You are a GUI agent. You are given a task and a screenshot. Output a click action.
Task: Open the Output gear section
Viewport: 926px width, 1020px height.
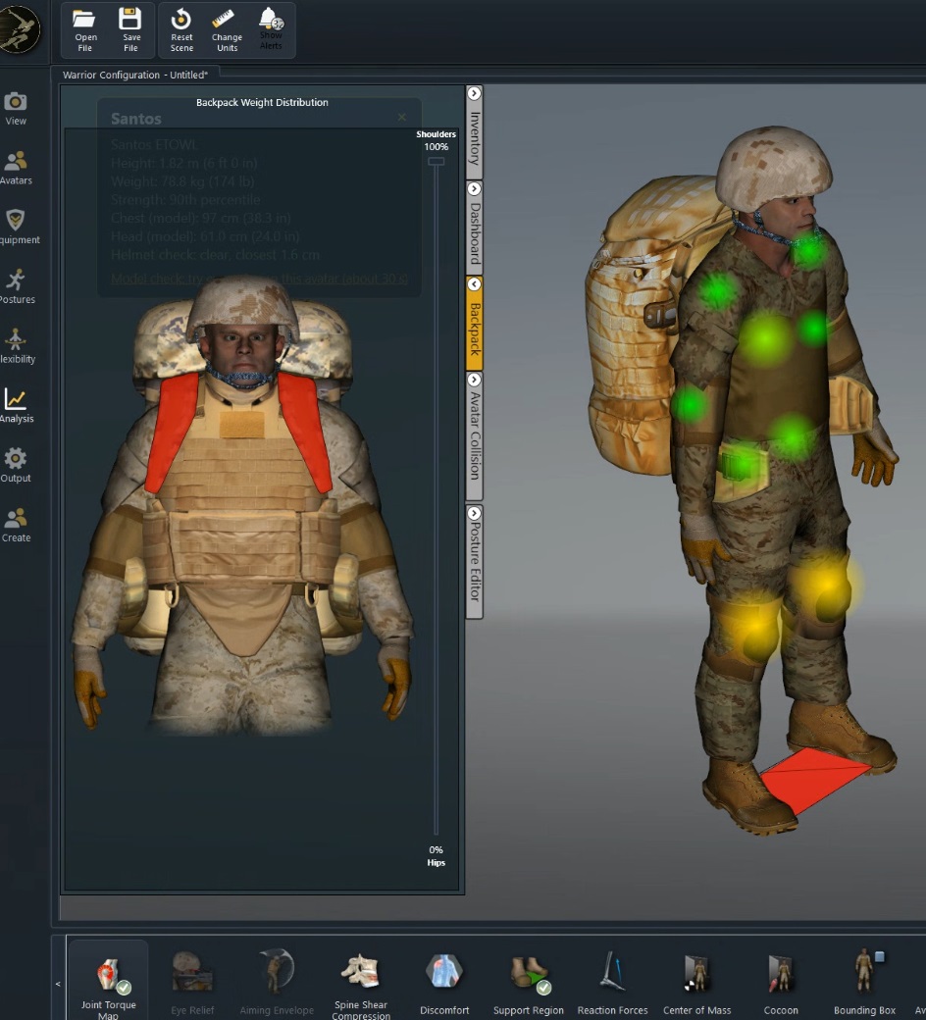16,465
